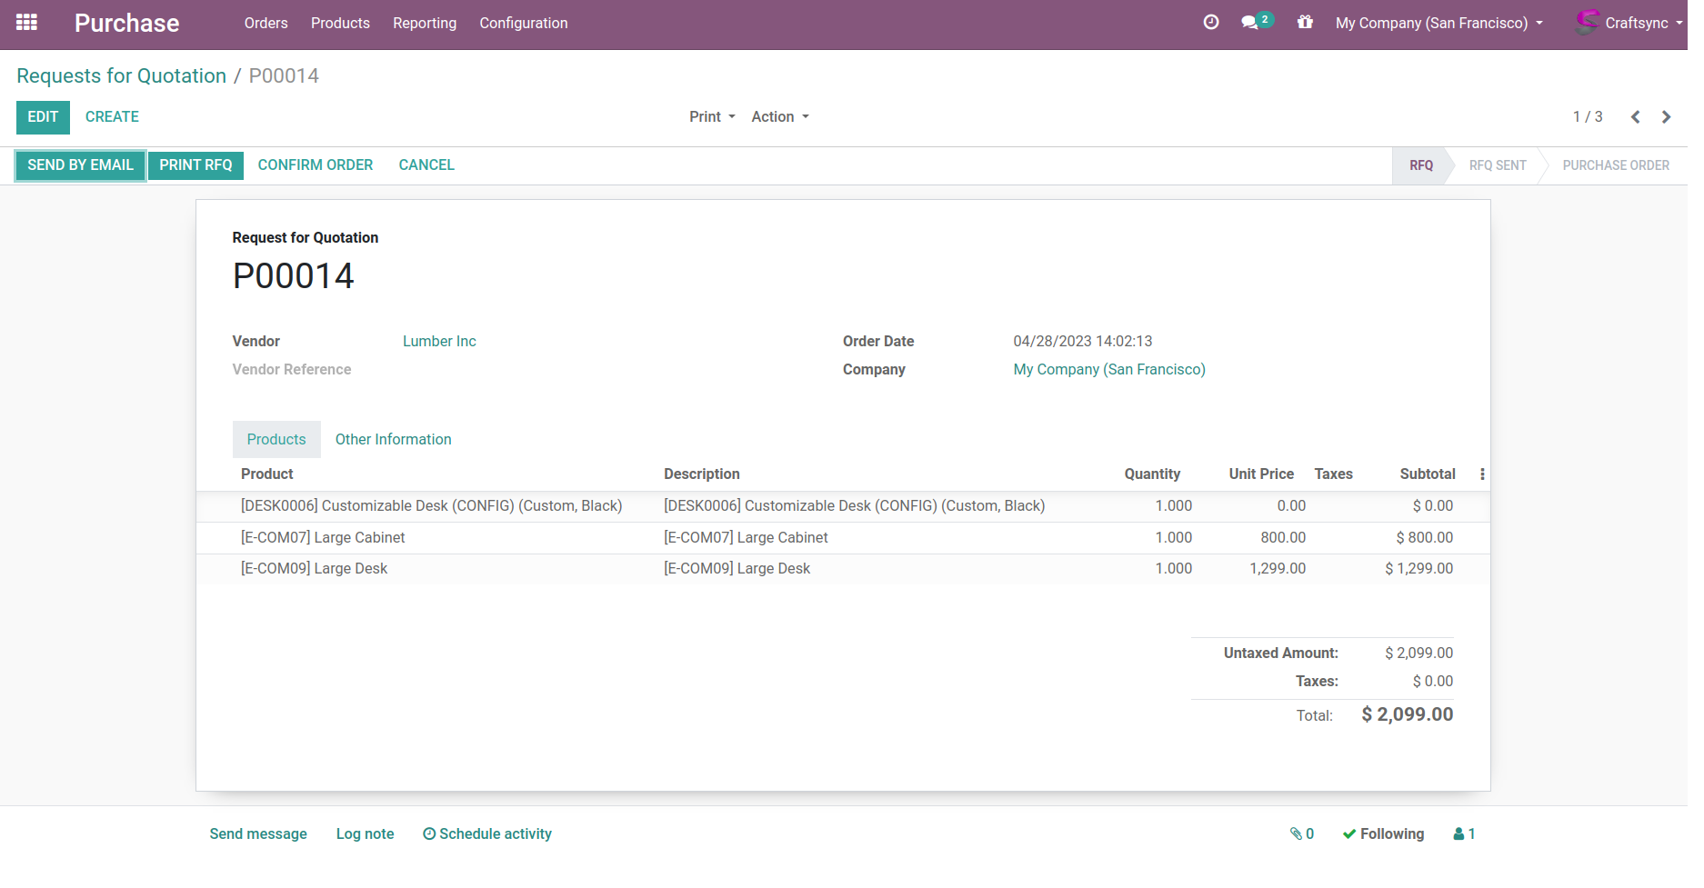The width and height of the screenshot is (1704, 888).
Task: Open the Reporting menu
Action: click(425, 23)
